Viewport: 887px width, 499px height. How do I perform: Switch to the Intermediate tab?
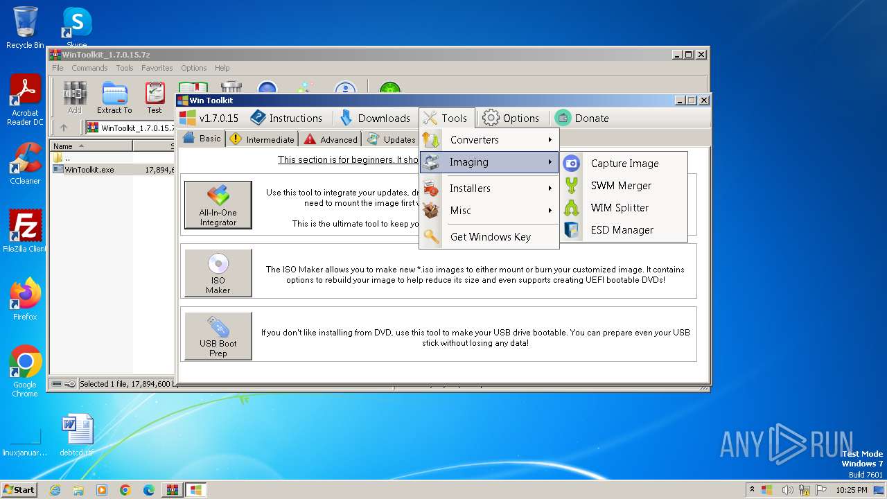(x=263, y=139)
